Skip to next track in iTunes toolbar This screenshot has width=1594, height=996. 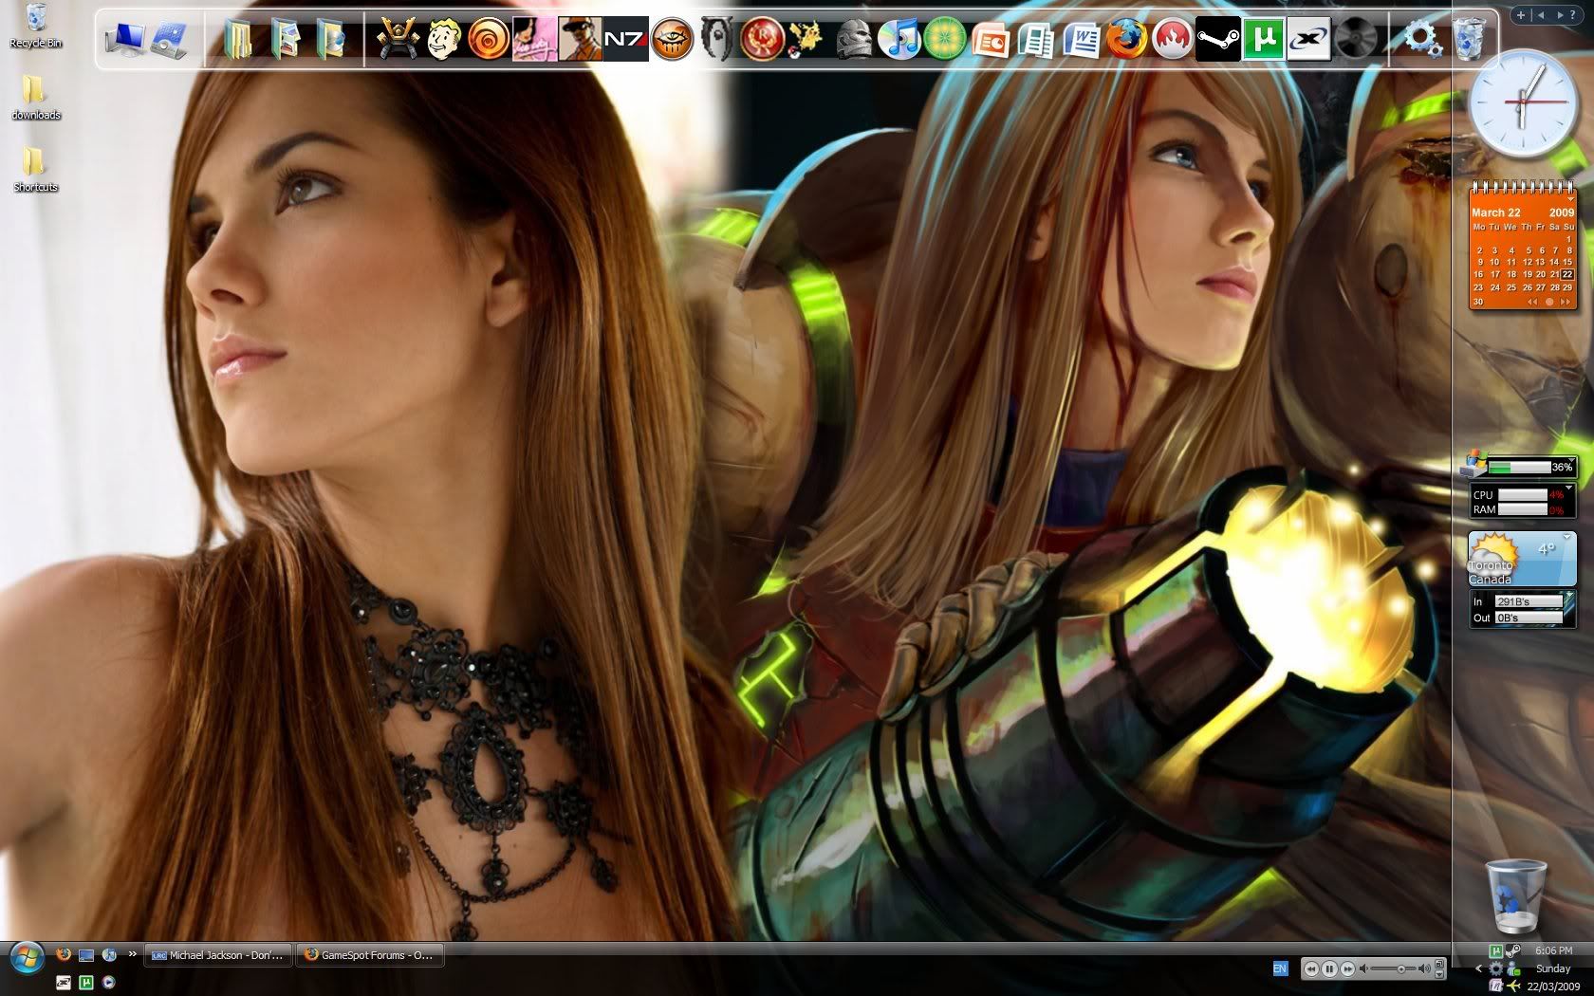[1347, 968]
